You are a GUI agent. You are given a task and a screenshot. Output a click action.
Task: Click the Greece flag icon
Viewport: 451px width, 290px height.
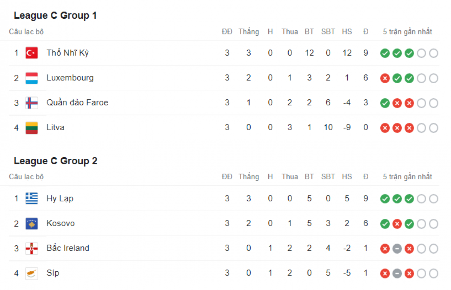point(32,198)
